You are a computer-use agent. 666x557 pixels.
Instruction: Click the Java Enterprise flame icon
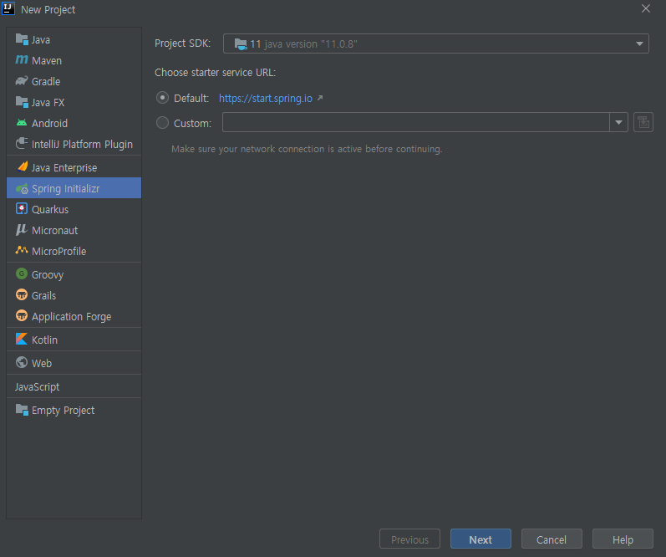[23, 166]
